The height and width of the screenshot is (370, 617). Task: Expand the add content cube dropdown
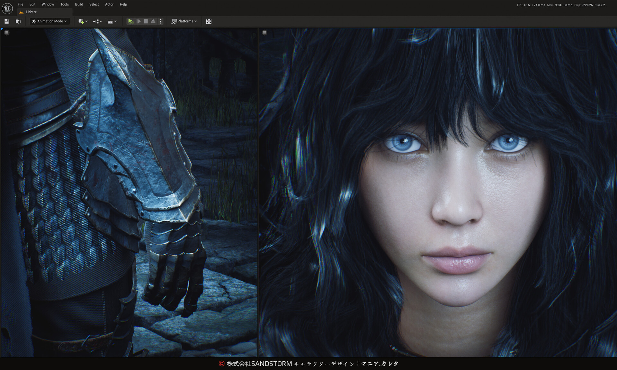click(83, 21)
